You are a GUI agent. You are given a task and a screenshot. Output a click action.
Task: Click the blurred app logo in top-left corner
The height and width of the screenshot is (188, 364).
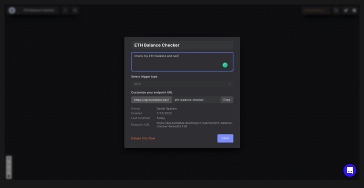coord(12,10)
